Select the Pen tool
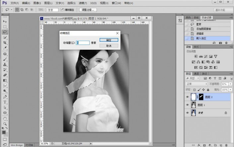Viewport: 234px width, 147px height. [x=5, y=97]
